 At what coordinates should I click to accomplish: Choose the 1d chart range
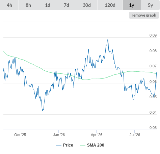click(48, 5)
